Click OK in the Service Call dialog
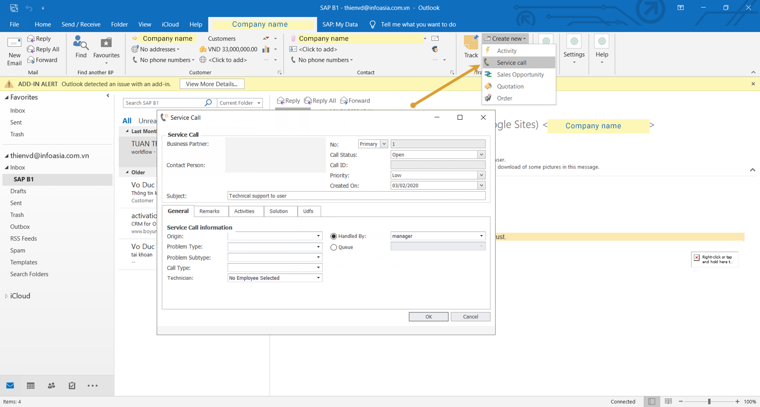The height and width of the screenshot is (407, 760). click(x=429, y=316)
